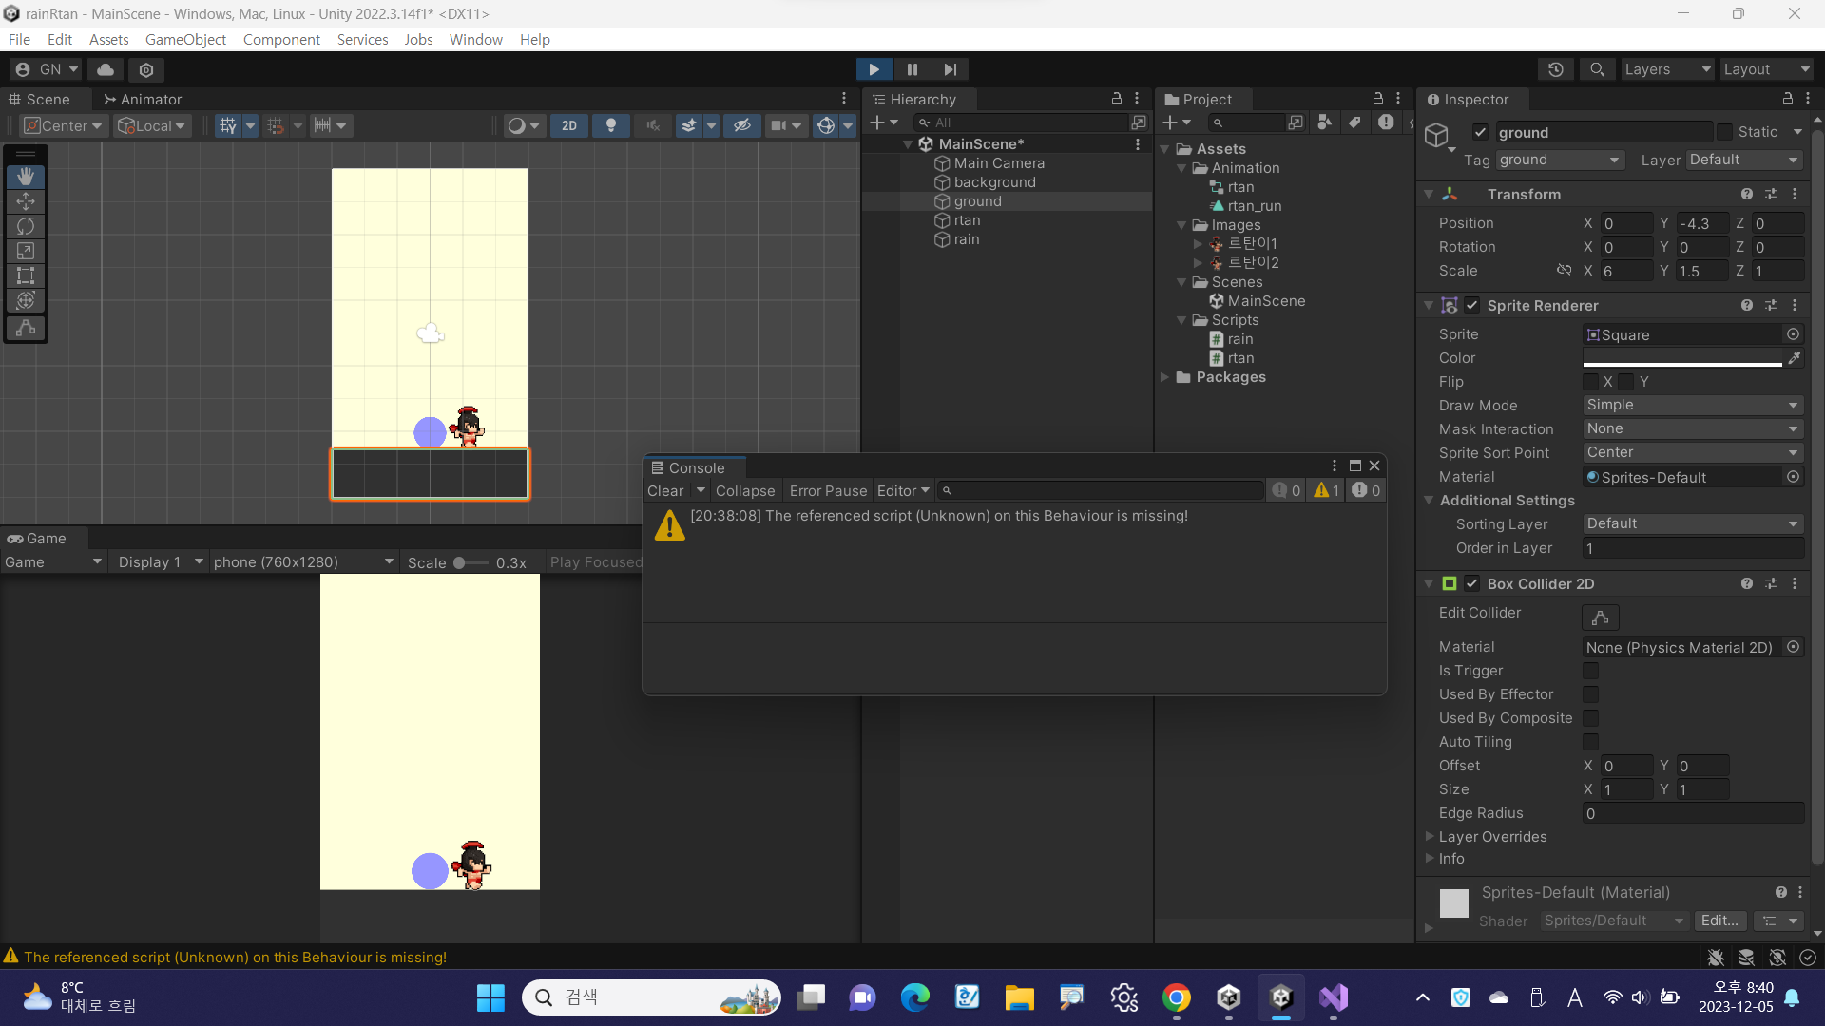Open Sprite object picker for Square

coord(1794,334)
